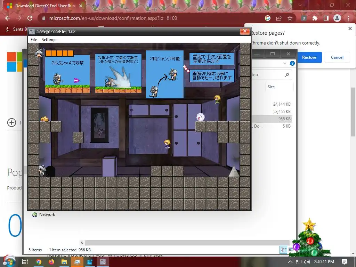The height and width of the screenshot is (267, 356).
Task: Close the Download DirectX tab
Action: 81,6
